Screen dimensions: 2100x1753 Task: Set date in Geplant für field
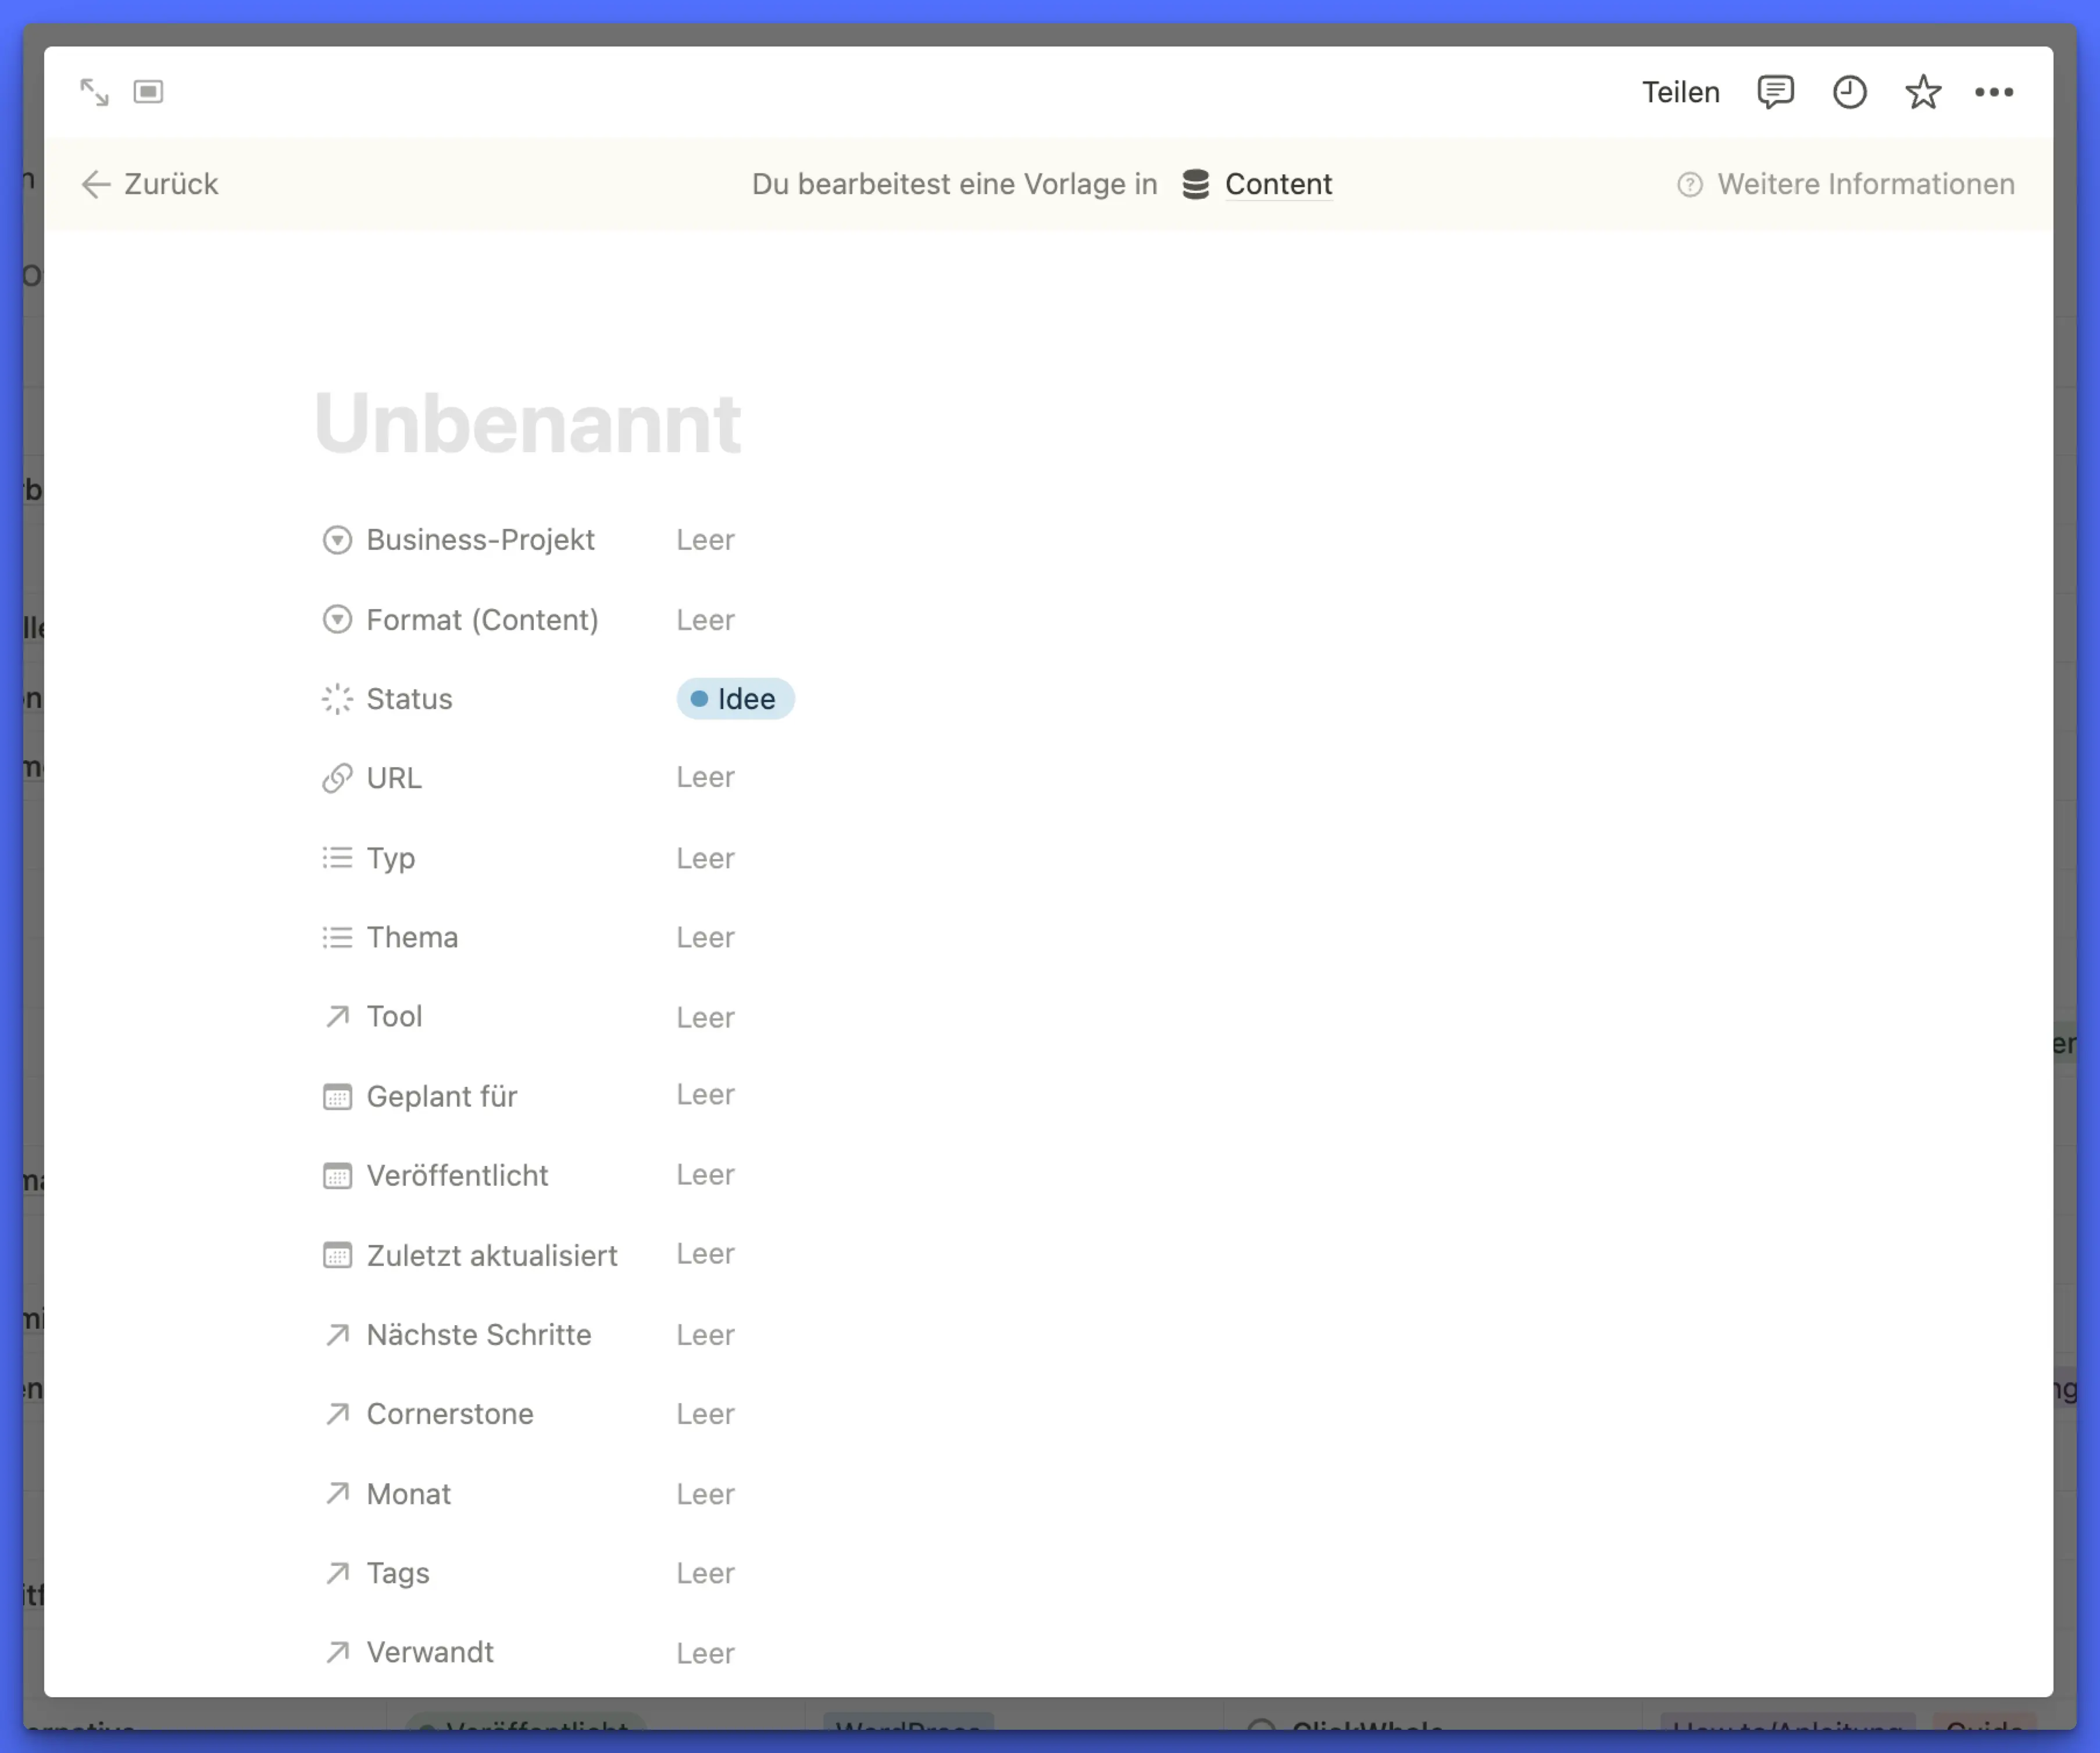pos(705,1095)
